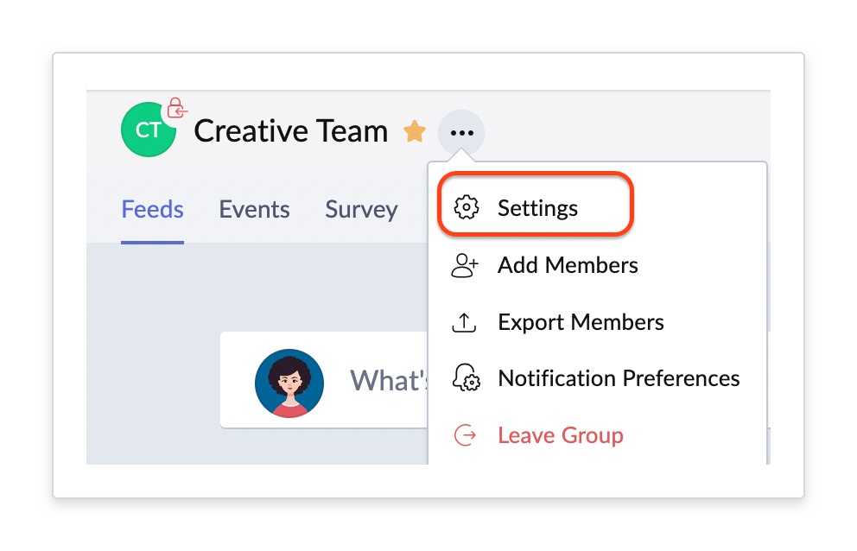The image size is (857, 551).
Task: Open the Events tab
Action: pos(254,210)
